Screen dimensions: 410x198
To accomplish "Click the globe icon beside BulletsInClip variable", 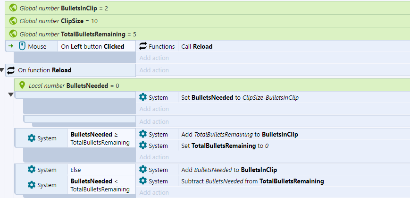I will pyautogui.click(x=13, y=8).
